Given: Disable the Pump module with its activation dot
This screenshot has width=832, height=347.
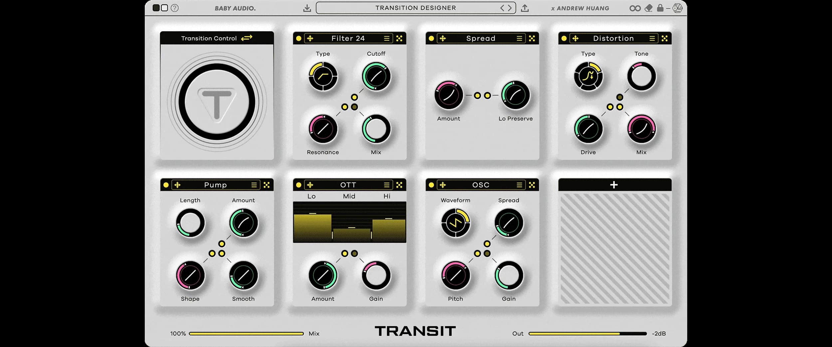Looking at the screenshot, I should (166, 185).
